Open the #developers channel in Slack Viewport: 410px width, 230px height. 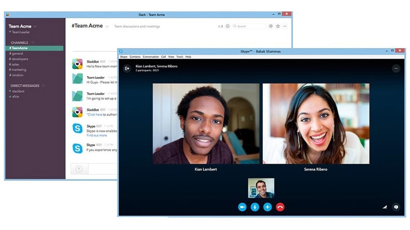coord(18,59)
